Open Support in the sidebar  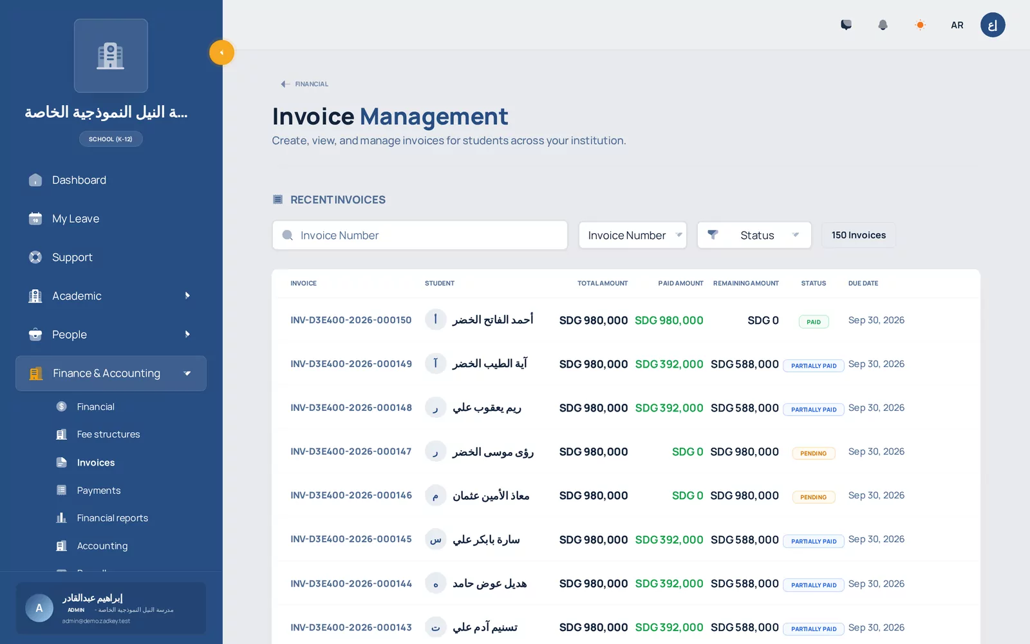click(111, 258)
